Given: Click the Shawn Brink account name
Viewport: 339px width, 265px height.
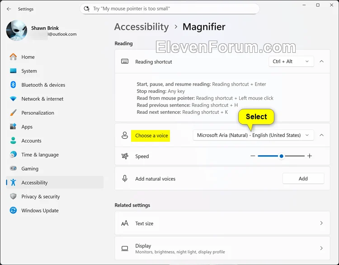Looking at the screenshot, I should [45, 28].
